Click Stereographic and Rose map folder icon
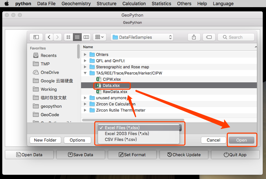Image resolution: width=266 pixels, height=179 pixels. (x=92, y=67)
